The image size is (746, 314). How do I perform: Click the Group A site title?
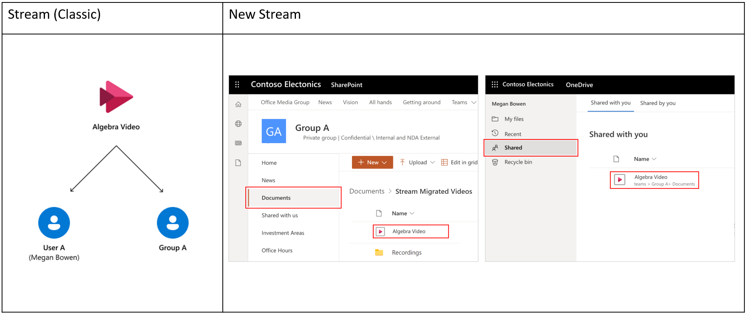[312, 128]
